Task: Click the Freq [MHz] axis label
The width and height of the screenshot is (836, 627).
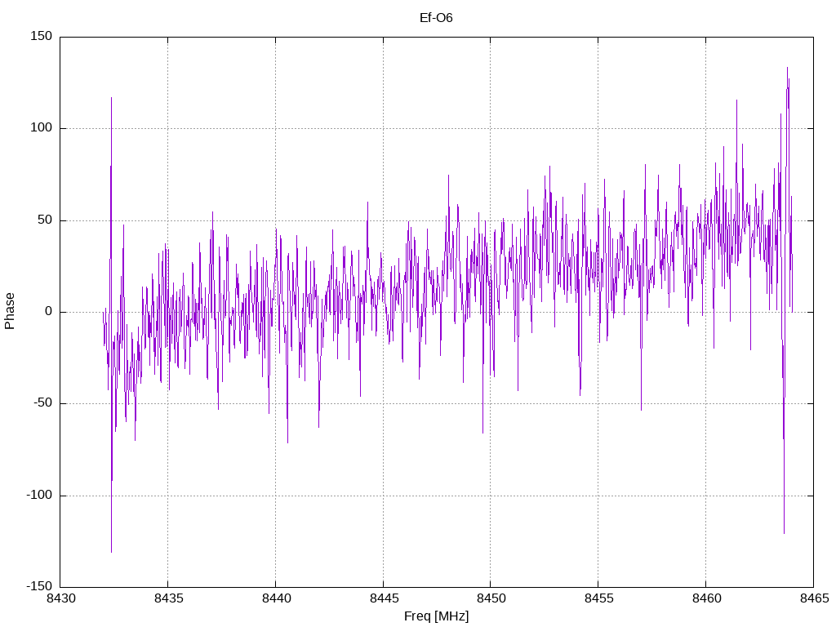Action: 436,616
